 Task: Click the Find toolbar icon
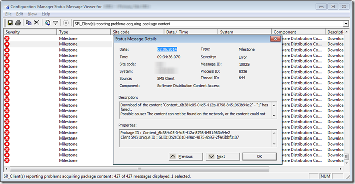click(47, 23)
